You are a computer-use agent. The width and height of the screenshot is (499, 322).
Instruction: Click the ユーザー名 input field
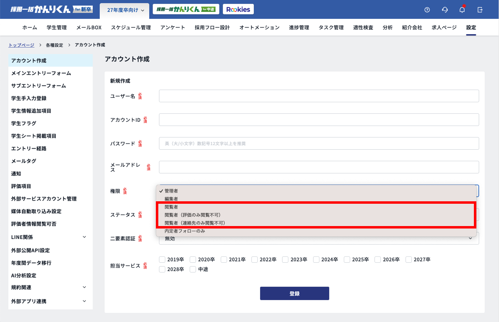(x=319, y=96)
